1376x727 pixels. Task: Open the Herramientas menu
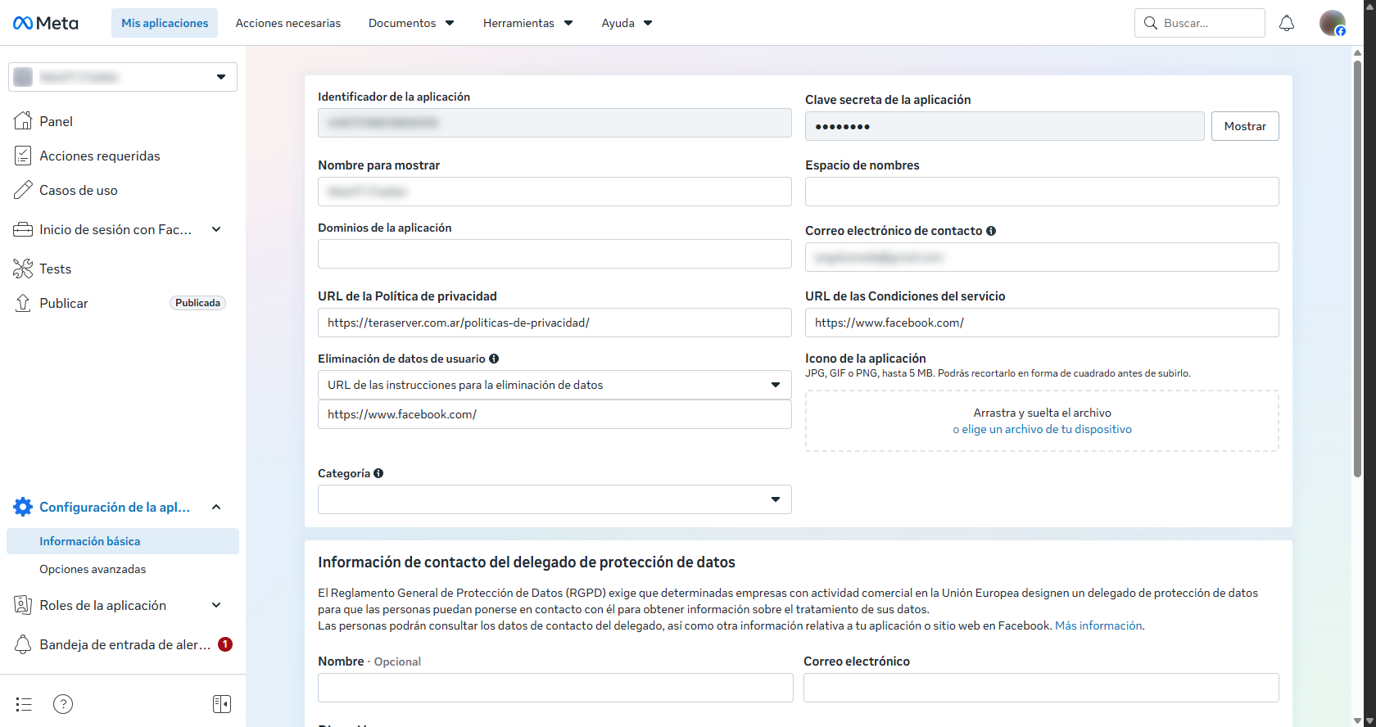coord(528,23)
